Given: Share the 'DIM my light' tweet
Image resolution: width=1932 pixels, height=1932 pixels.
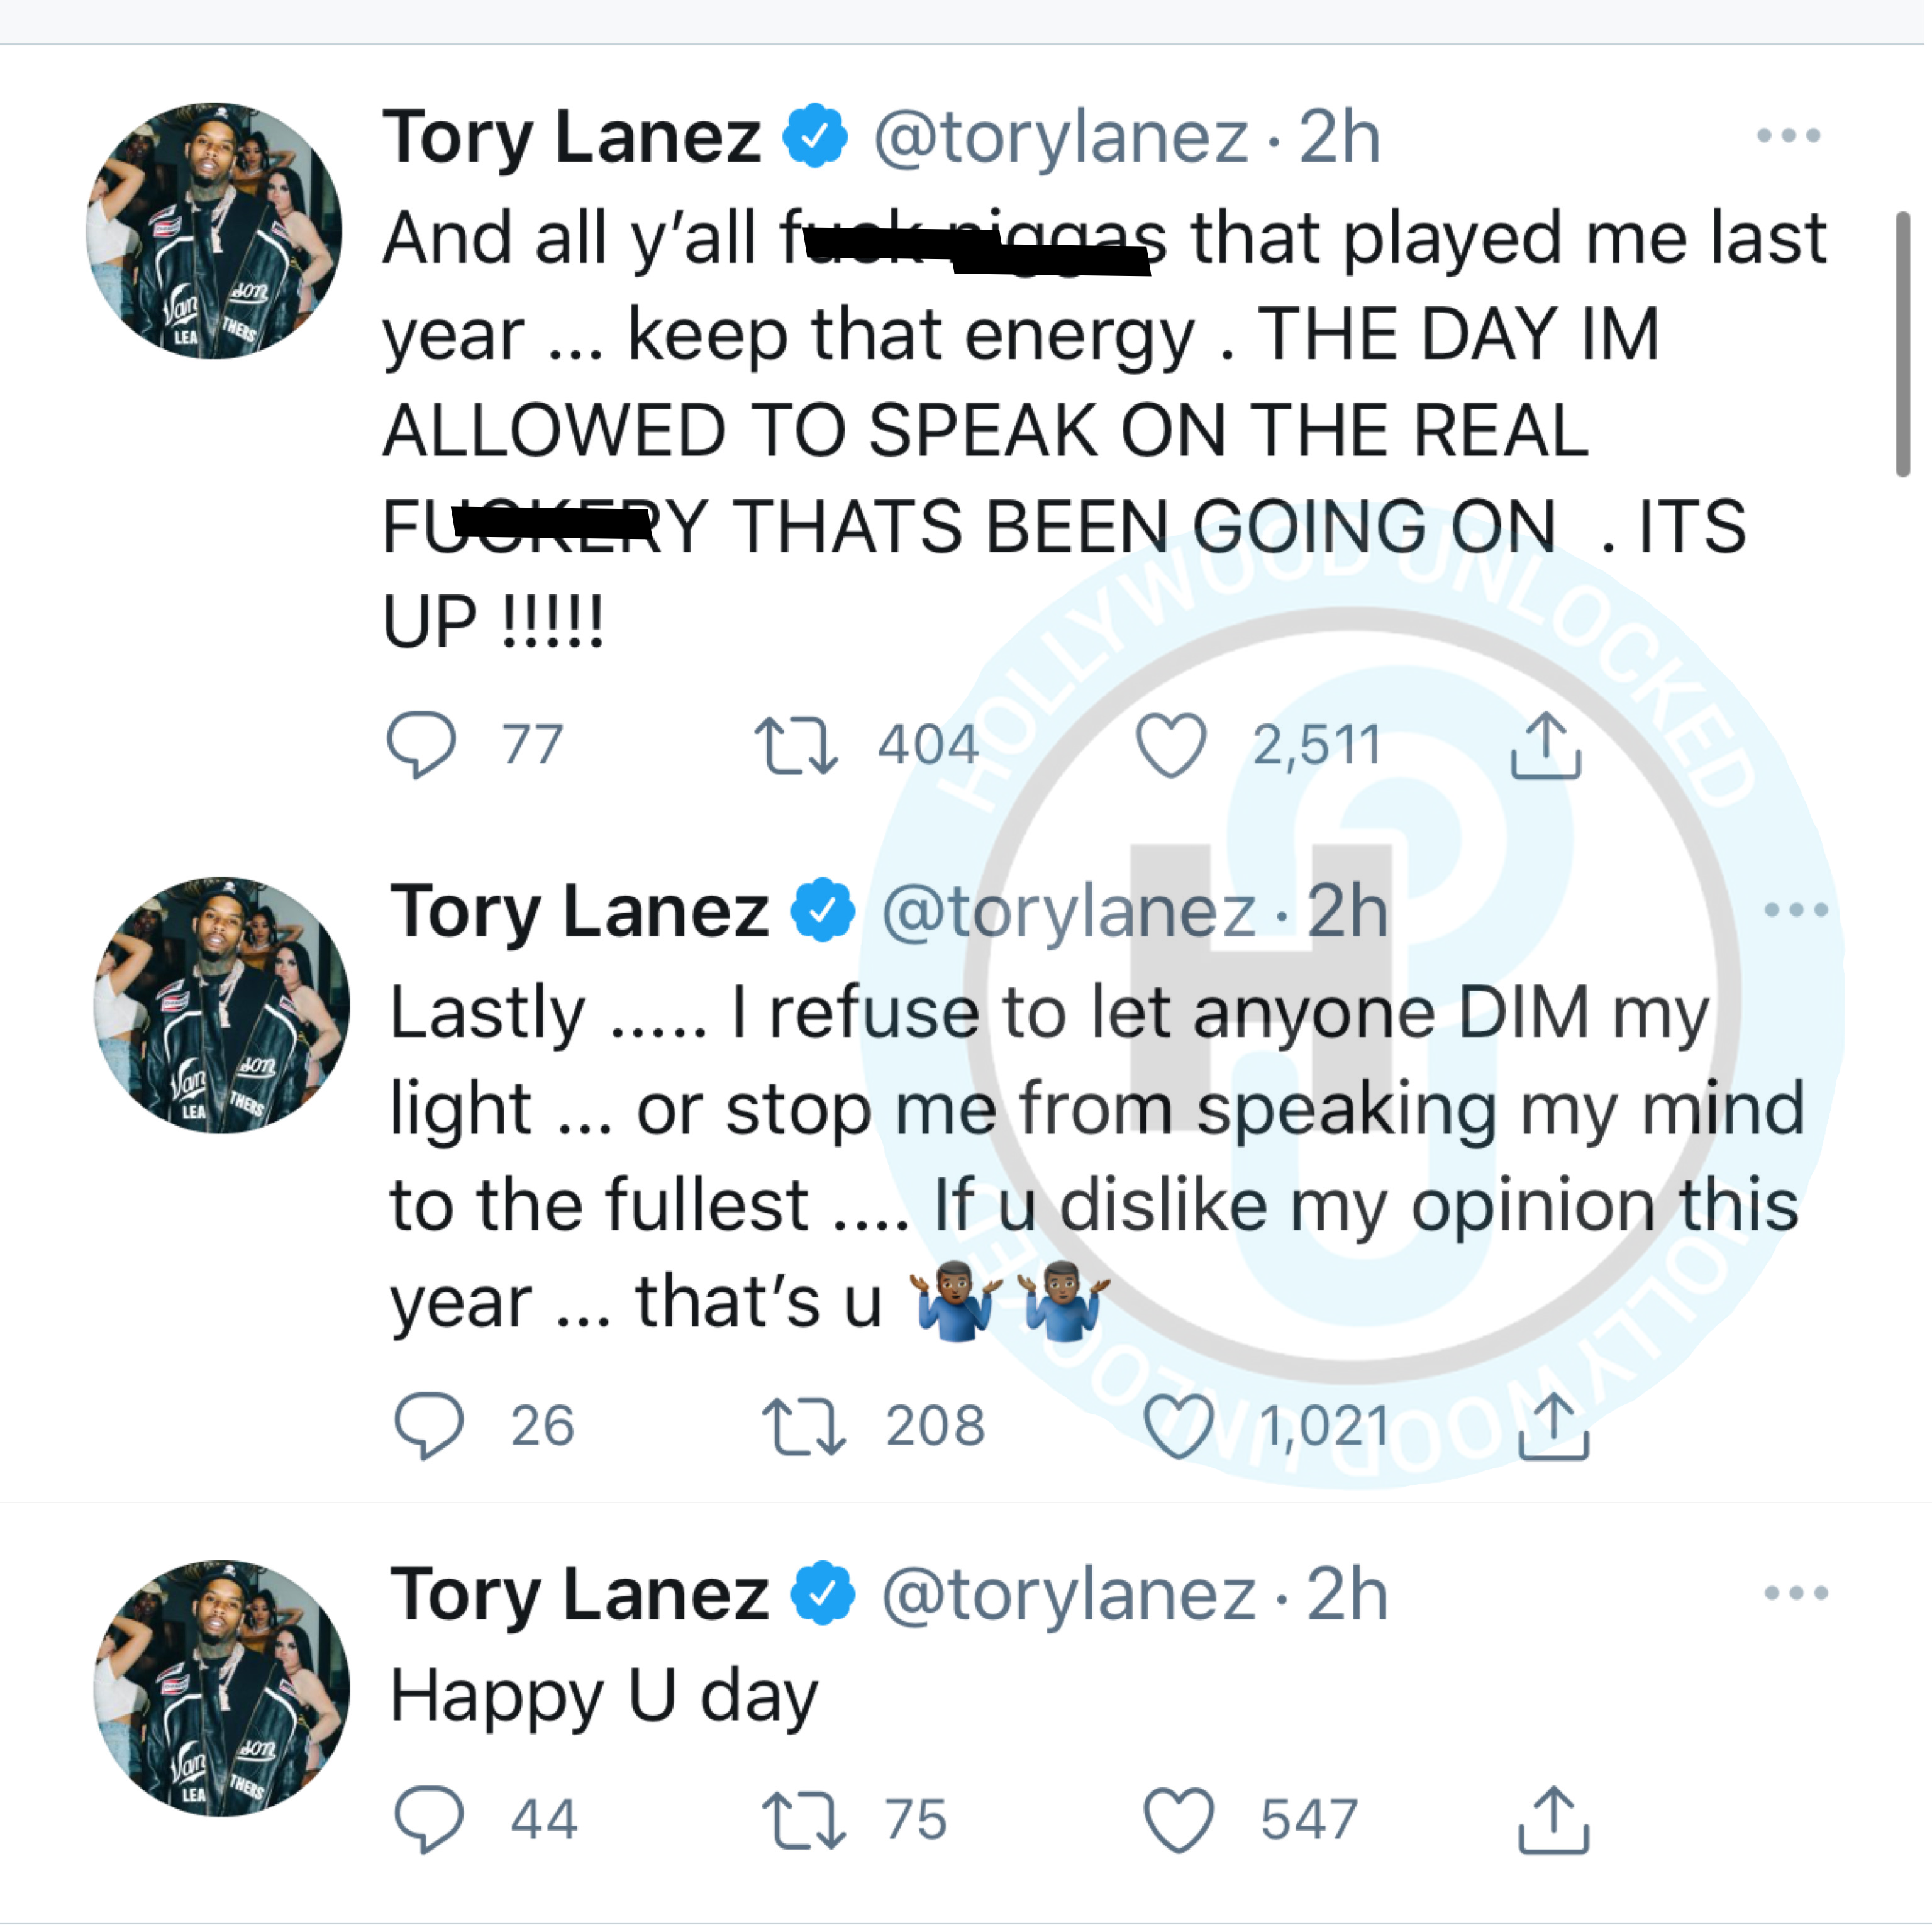Looking at the screenshot, I should [1553, 1426].
